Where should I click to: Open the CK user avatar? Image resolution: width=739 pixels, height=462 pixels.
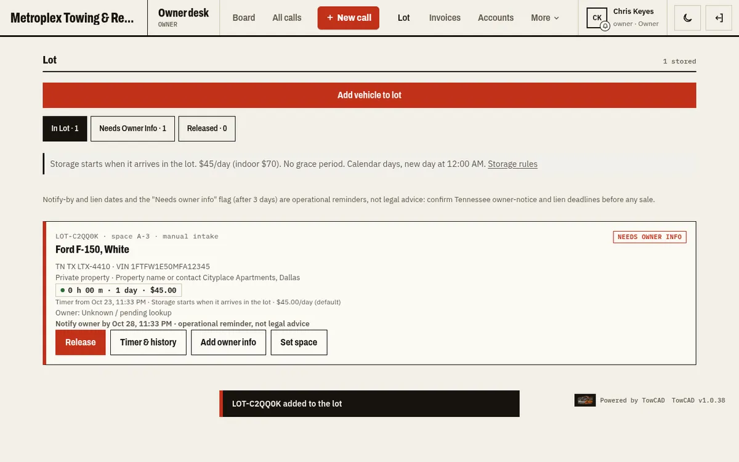(x=597, y=18)
